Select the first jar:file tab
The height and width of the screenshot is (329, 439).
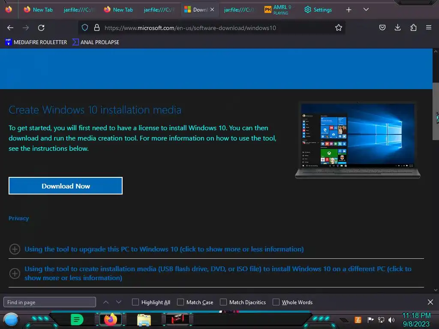(78, 9)
